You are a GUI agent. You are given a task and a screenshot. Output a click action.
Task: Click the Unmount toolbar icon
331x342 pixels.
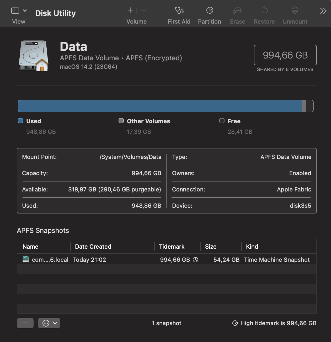coord(295,10)
